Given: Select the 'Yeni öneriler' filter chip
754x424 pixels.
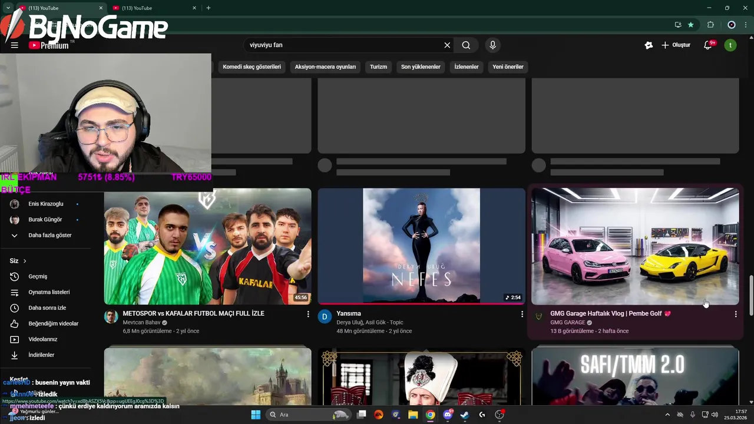Looking at the screenshot, I should tap(508, 67).
